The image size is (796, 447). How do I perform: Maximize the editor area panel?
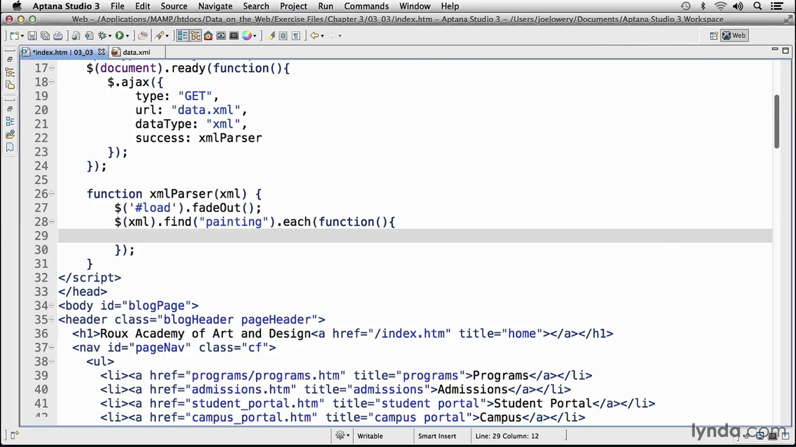click(x=786, y=50)
